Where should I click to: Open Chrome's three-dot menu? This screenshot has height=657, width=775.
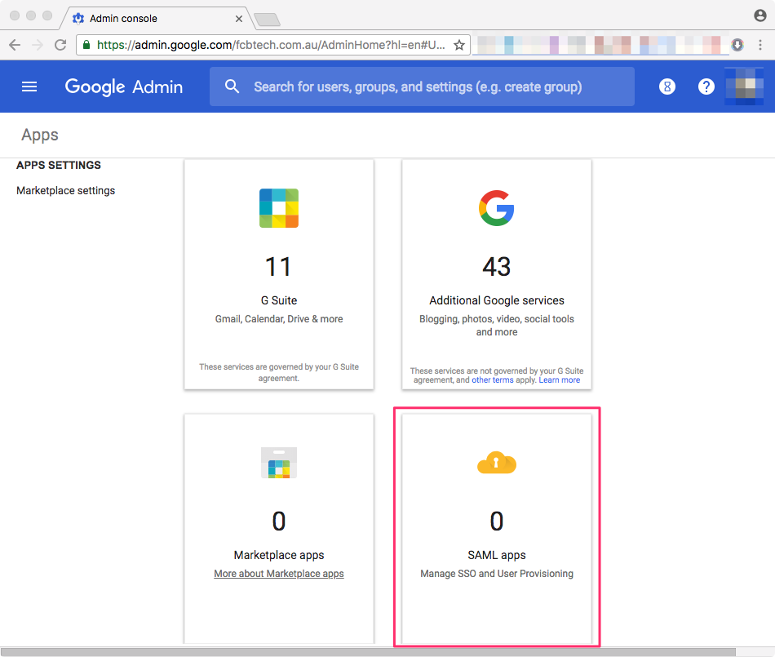click(x=760, y=45)
